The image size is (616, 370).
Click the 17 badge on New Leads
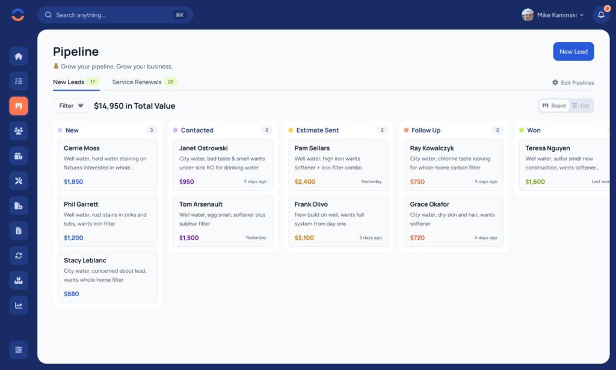click(93, 82)
